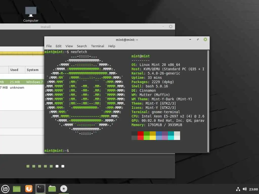The image size is (259, 194).
Task: Click the bright yellow block in neofetch palette
Action: (153, 138)
